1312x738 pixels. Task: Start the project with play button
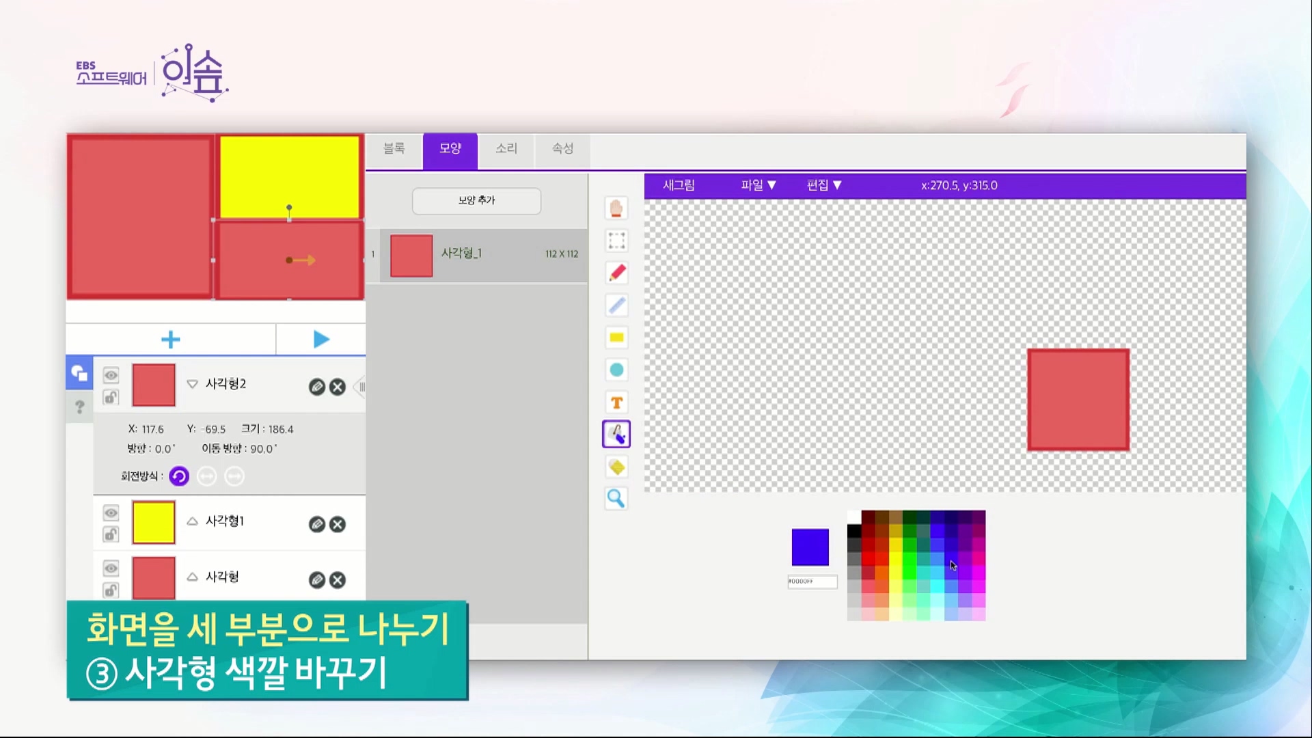click(321, 340)
